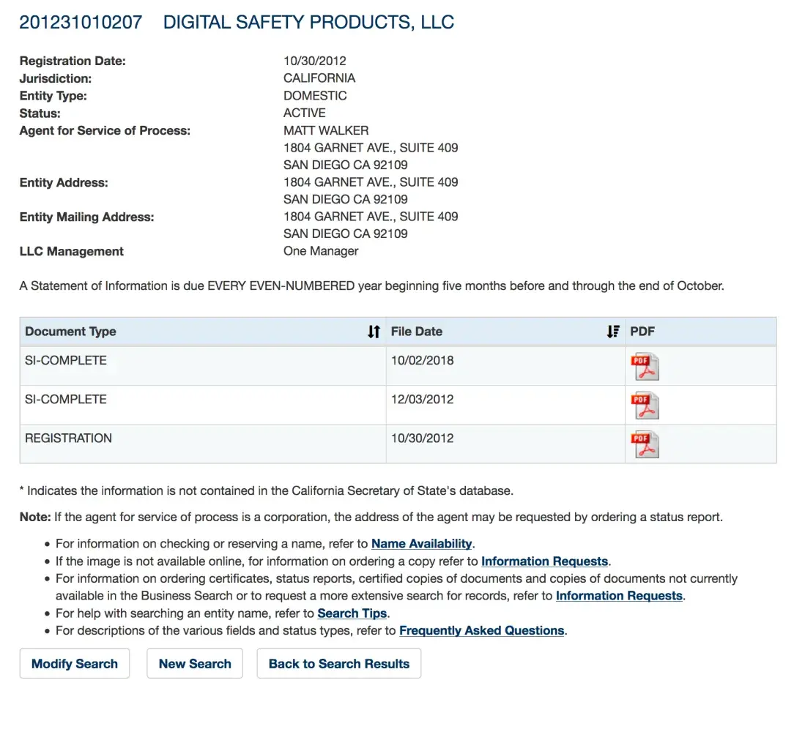805x732 pixels.
Task: Open the Search Tips link
Action: [352, 613]
